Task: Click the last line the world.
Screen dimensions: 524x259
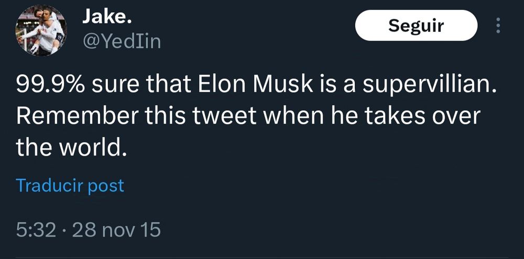Action: pyautogui.click(x=71, y=147)
